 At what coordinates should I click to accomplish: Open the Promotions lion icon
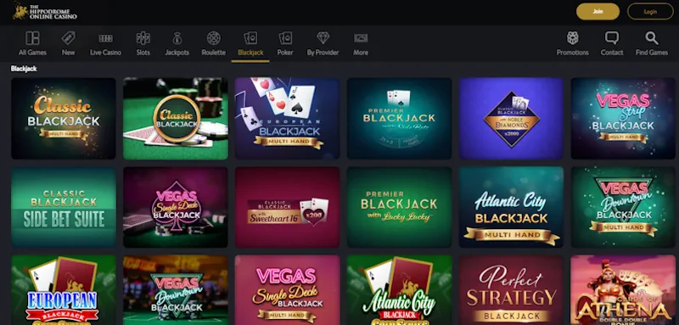[x=572, y=38]
